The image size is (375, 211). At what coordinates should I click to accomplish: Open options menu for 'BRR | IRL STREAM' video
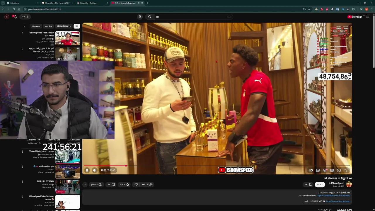(22, 182)
